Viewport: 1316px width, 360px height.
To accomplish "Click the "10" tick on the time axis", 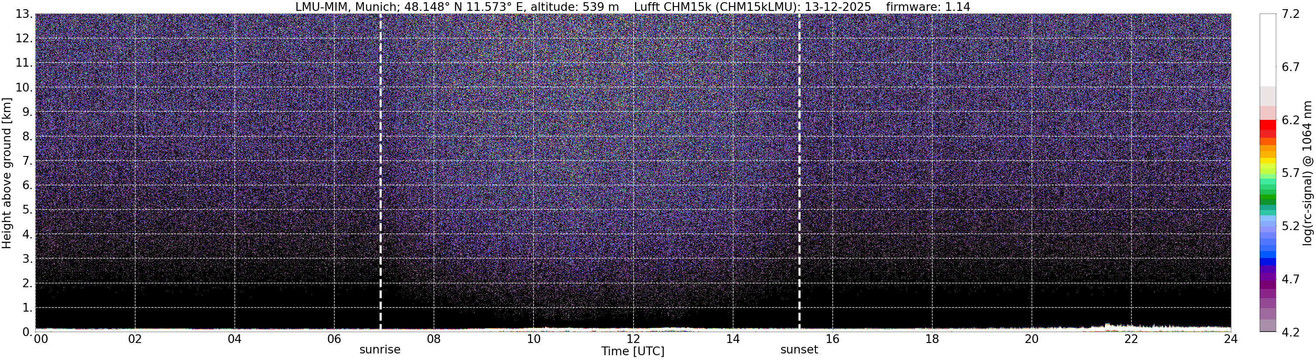I will pyautogui.click(x=533, y=339).
